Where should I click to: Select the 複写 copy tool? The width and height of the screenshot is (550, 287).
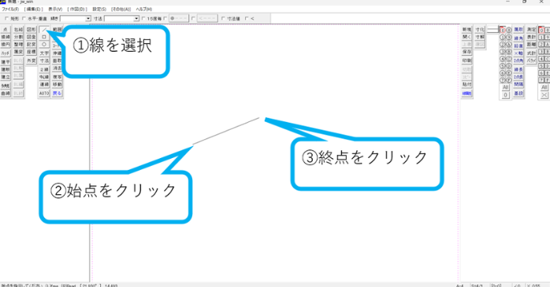[58, 77]
